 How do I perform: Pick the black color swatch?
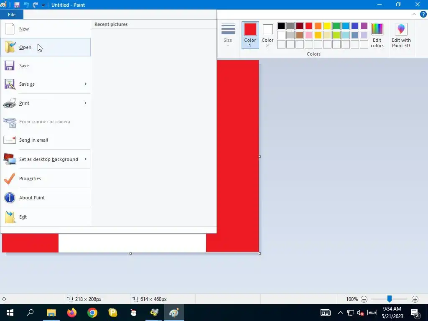click(281, 26)
